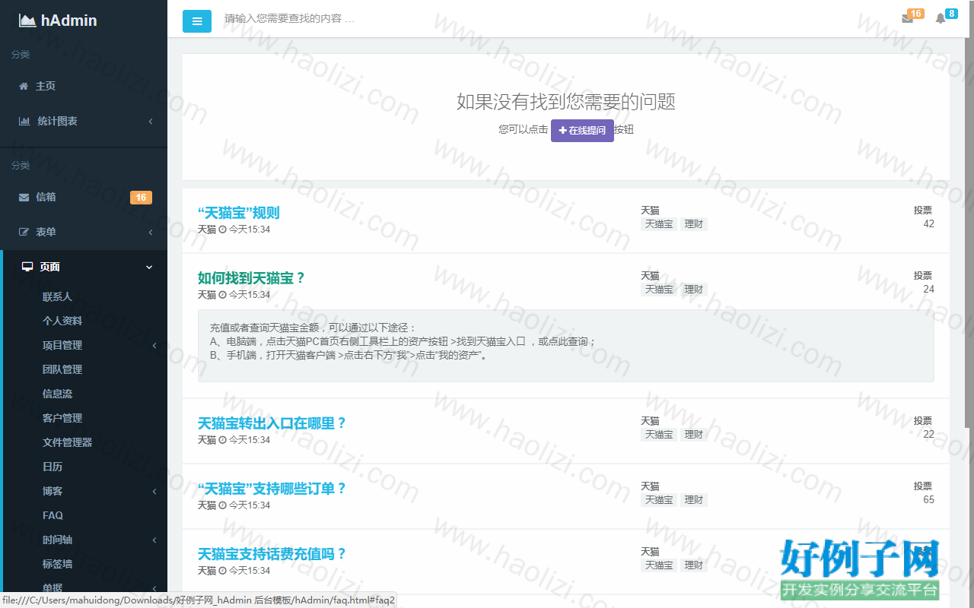Open 文件管理器 page
This screenshot has width=974, height=608.
(67, 442)
